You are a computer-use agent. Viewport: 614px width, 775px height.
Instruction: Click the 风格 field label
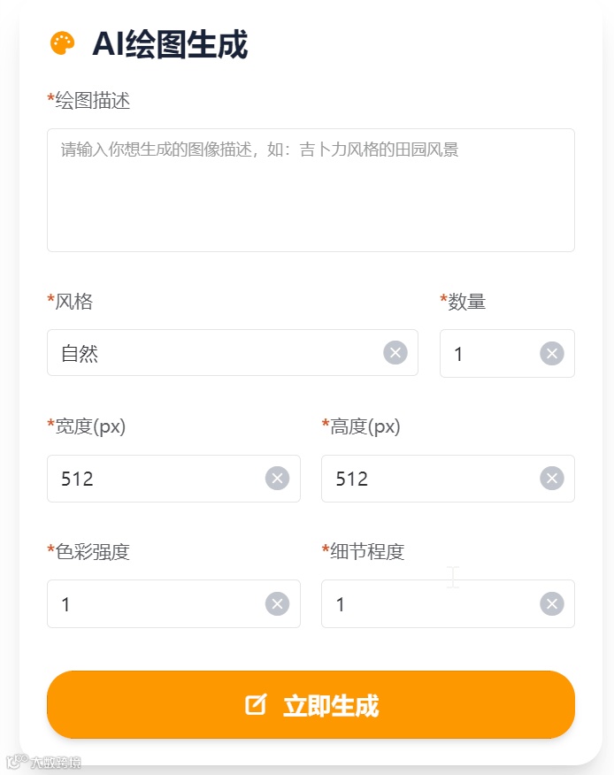click(69, 301)
